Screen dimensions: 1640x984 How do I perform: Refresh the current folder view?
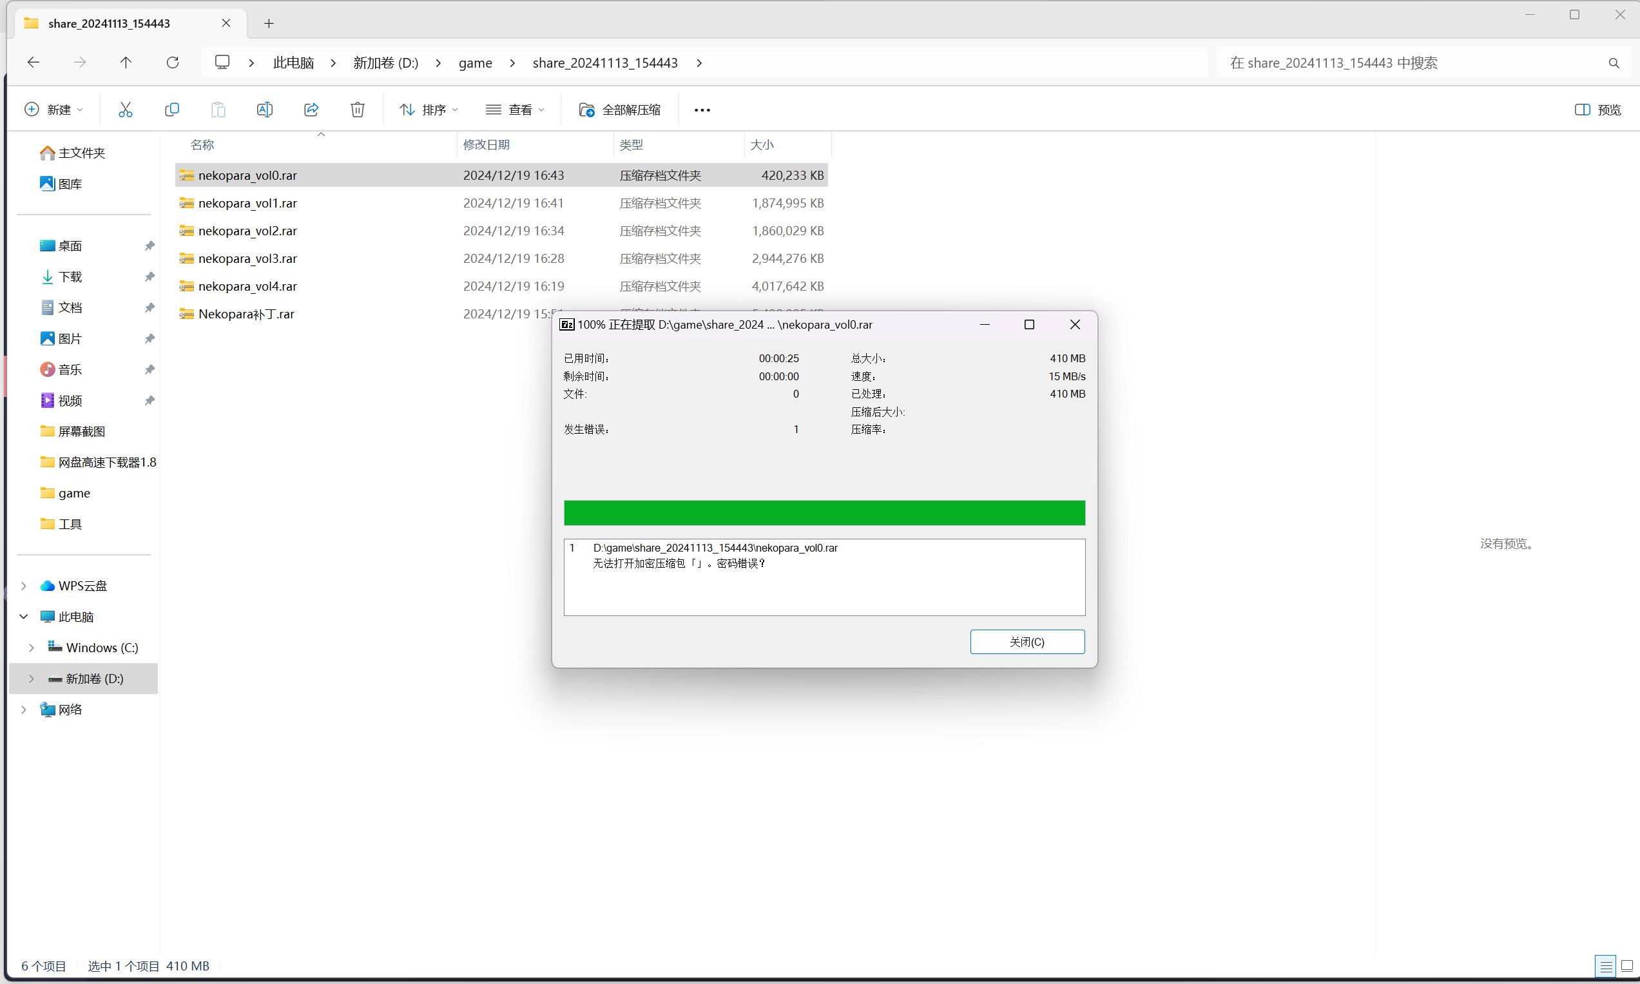(172, 63)
